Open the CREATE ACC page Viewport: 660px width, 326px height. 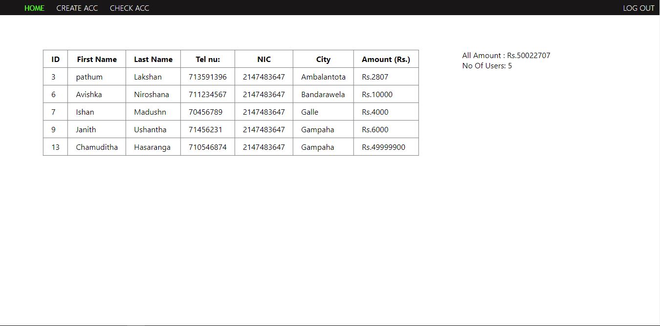click(x=77, y=8)
